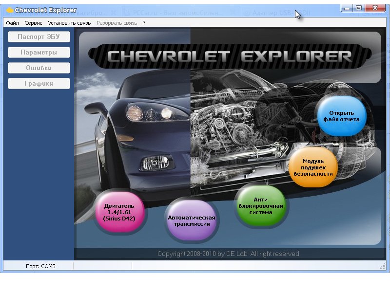Maximize the Chevrolet Explorer window
This screenshot has height=292, width=390.
pos(359,8)
